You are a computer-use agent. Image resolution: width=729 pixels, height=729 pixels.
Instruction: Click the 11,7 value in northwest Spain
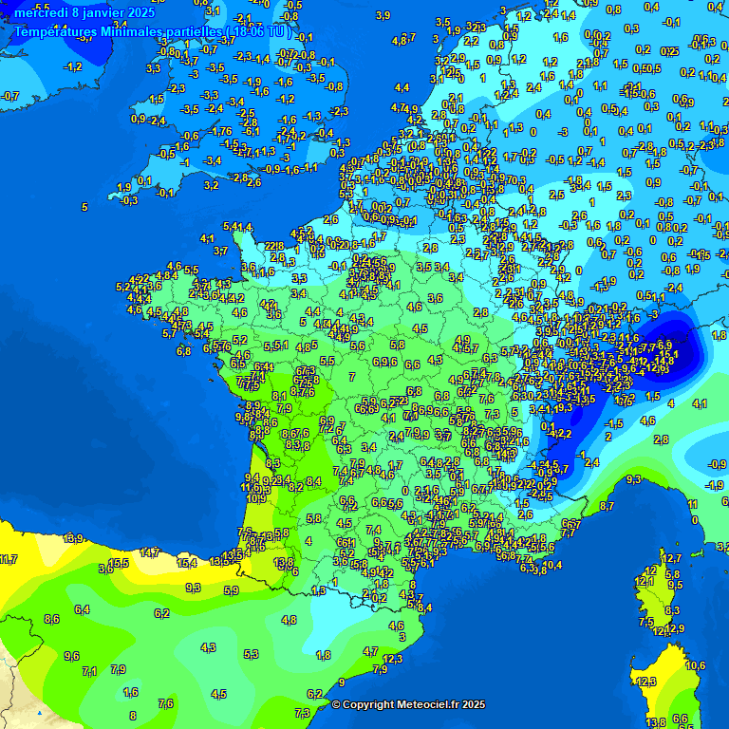coord(9,559)
